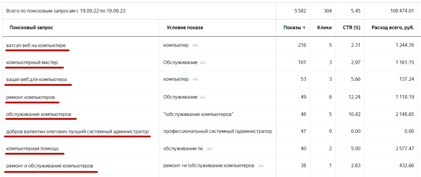Open ellipsis beside "обслуживание пк" condition
Screen dimensions: 421x177
210,149
